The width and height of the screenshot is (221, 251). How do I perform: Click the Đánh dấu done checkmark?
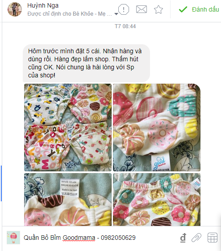[183, 9]
